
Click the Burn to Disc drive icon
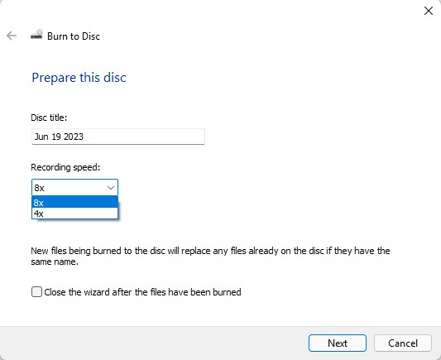[x=37, y=35]
